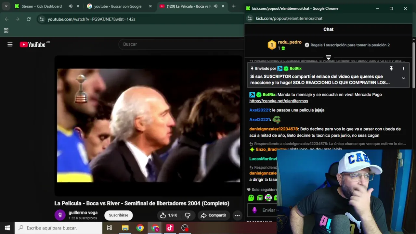Click the 1.32 K suscriptores text
Screen dimensions: 416x234
click(83, 218)
